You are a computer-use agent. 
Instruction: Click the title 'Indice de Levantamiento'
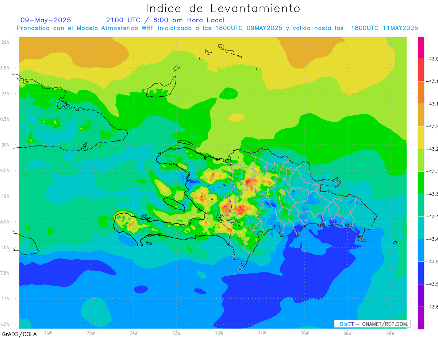[x=223, y=8]
